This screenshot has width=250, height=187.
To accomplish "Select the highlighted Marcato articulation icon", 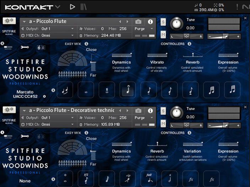I will (128, 90).
